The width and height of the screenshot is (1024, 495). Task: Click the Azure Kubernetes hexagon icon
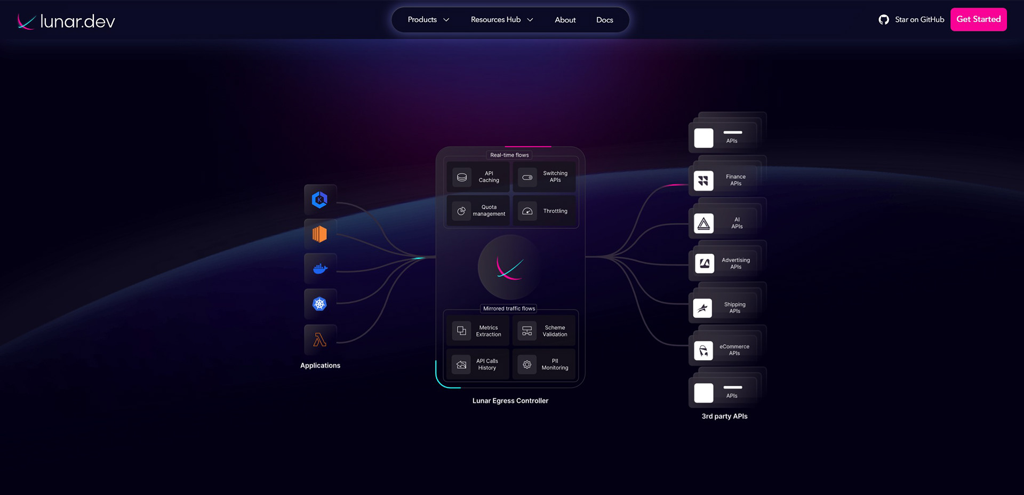coord(319,199)
